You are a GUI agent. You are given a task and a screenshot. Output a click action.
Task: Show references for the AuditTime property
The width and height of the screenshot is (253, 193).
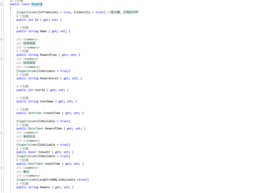pos(23,160)
